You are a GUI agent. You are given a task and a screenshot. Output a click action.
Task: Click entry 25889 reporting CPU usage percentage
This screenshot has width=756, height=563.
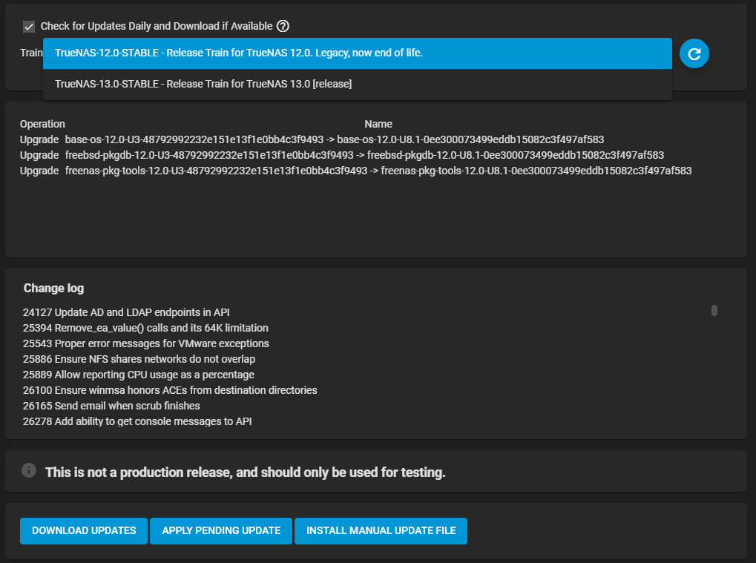pyautogui.click(x=139, y=375)
